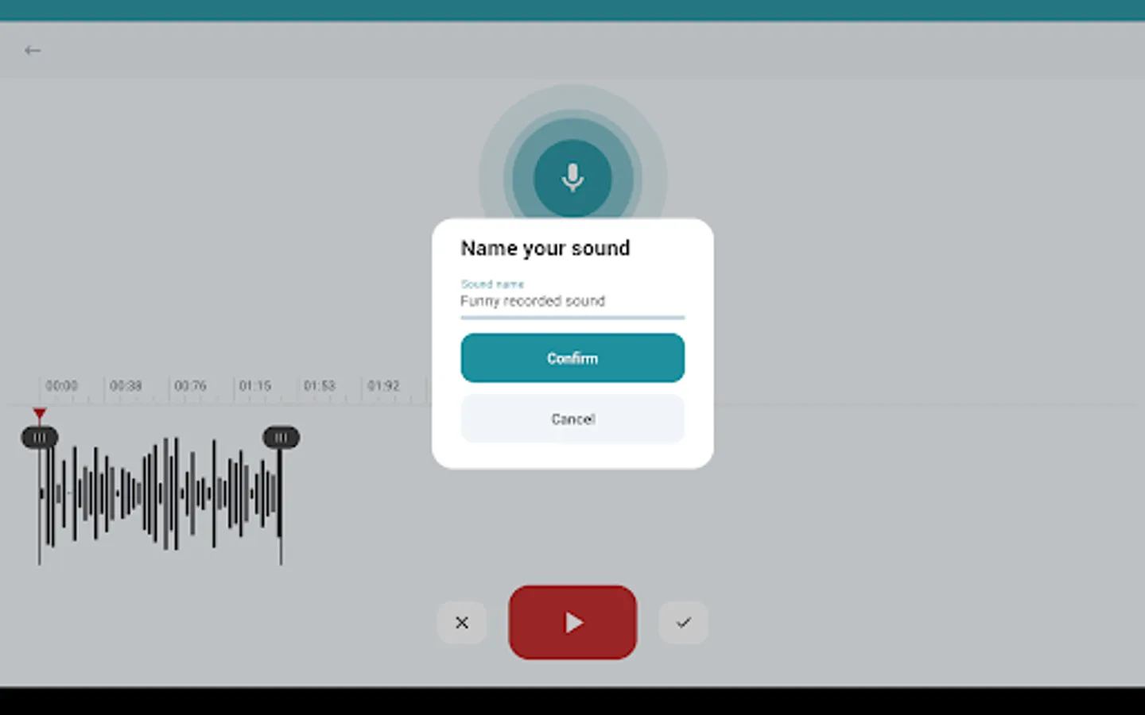Click the 'Name your sound' dialog title

click(x=545, y=248)
